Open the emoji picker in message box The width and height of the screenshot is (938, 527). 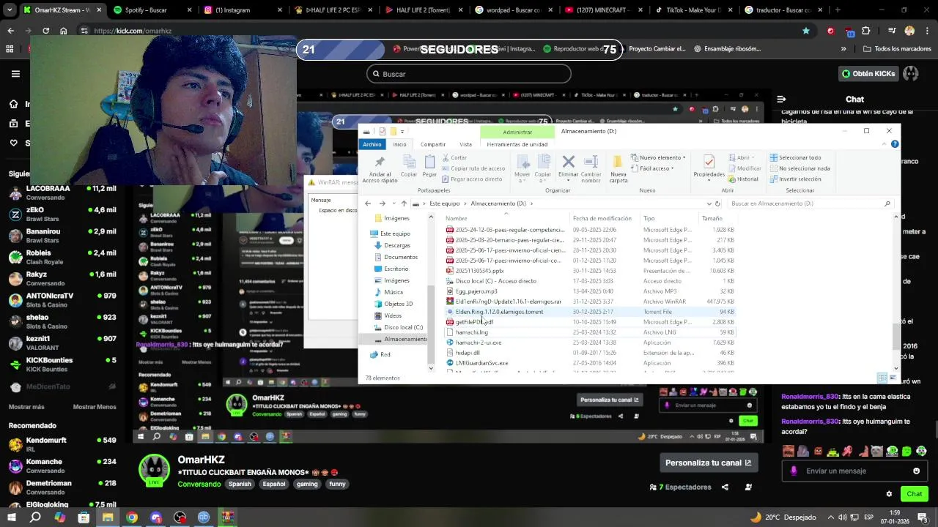916,471
